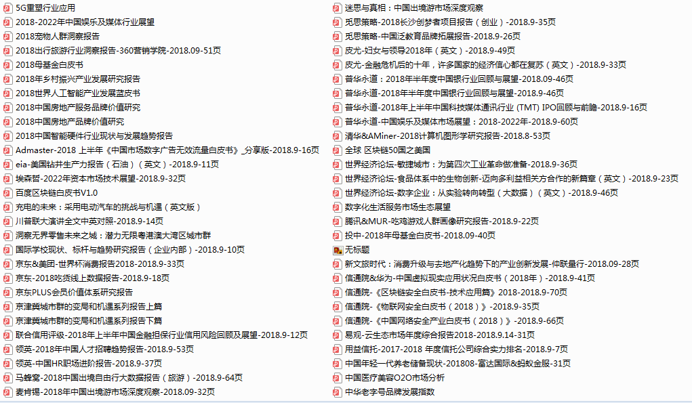Screen dimensions: 692x403
Task: Click the PDF icon for 全球 区块链50国之美国
Action: coord(337,150)
